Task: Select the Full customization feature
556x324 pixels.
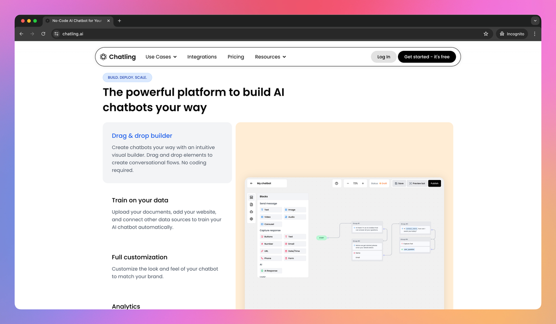Action: point(167,267)
